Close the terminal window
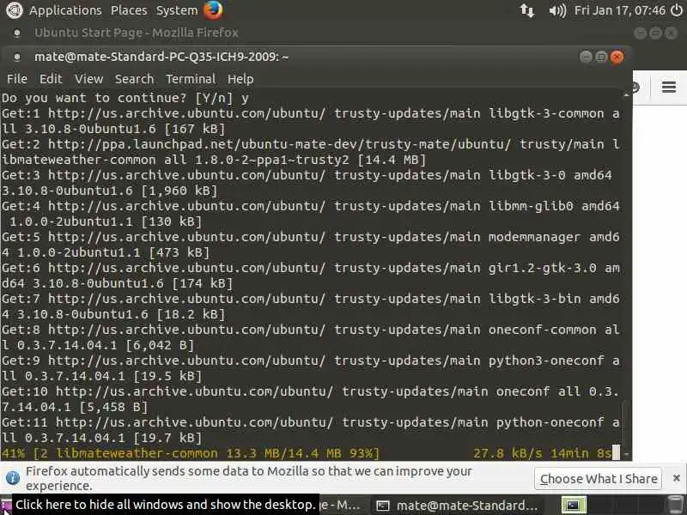This screenshot has width=687, height=515. click(x=617, y=57)
